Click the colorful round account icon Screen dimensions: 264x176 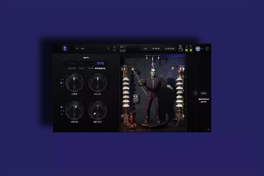click(x=198, y=49)
